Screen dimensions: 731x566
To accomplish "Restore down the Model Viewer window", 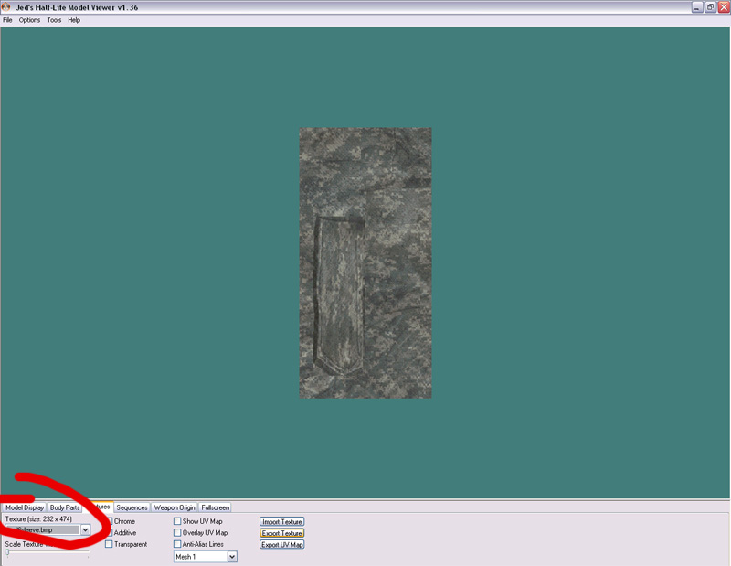I will [709, 6].
